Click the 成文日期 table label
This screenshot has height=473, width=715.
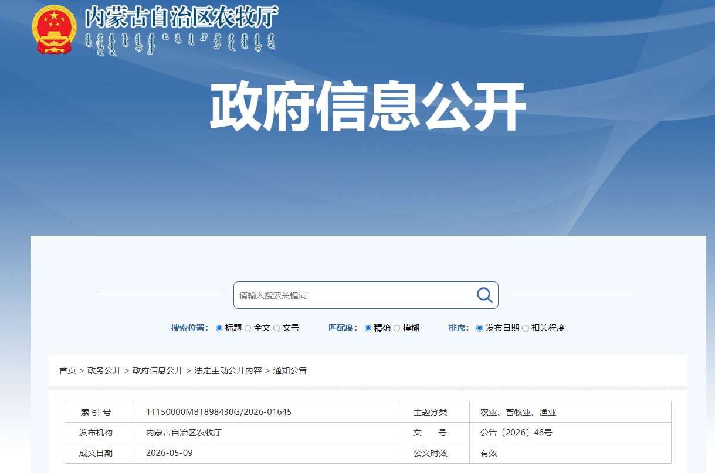[96, 453]
